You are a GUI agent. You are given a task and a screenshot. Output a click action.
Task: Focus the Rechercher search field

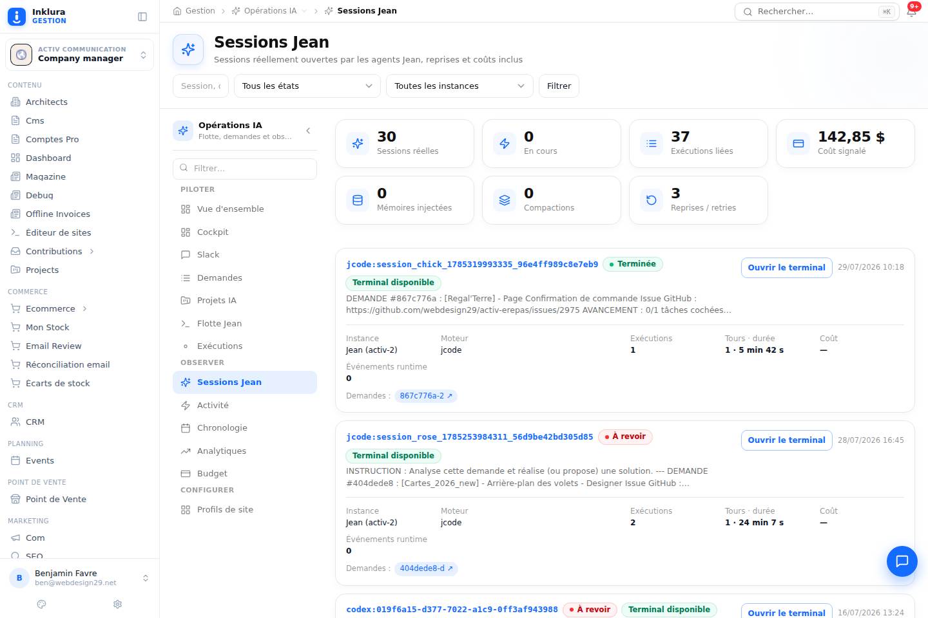(817, 12)
